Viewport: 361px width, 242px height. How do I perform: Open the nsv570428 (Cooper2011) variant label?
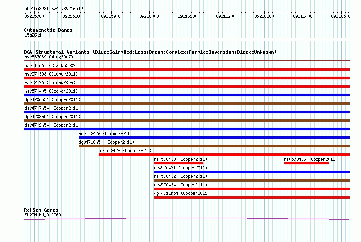coord(125,151)
